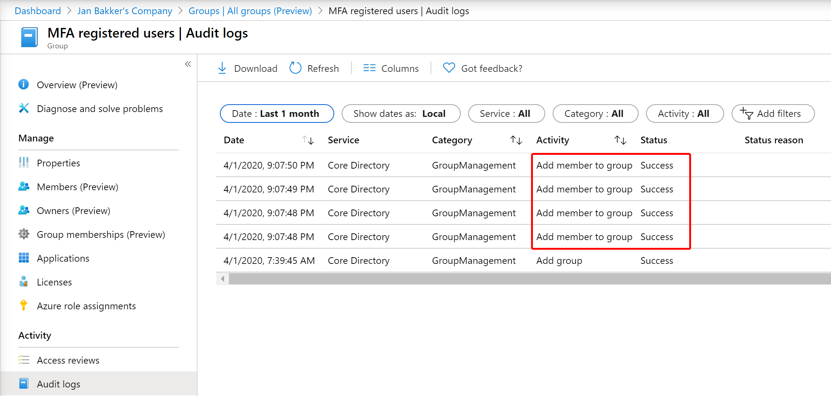Open the Service: All filter dropdown
This screenshot has width=831, height=396.
click(506, 114)
